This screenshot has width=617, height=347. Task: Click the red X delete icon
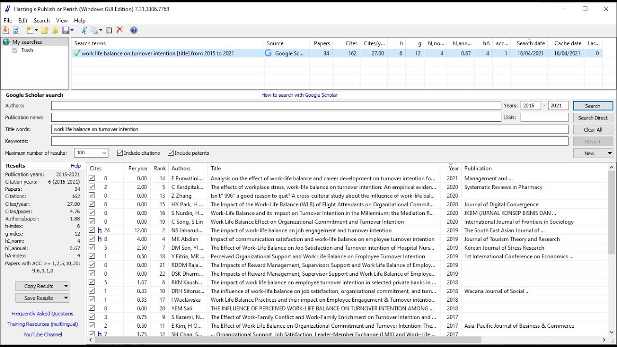[120, 30]
